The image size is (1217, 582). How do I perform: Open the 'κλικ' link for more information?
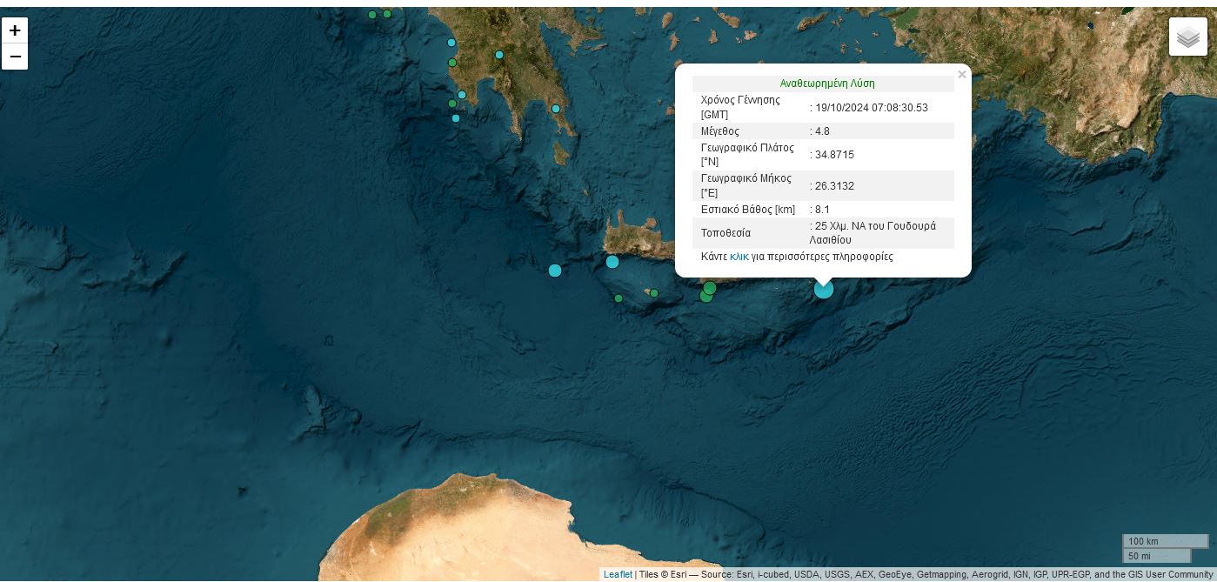tap(739, 257)
